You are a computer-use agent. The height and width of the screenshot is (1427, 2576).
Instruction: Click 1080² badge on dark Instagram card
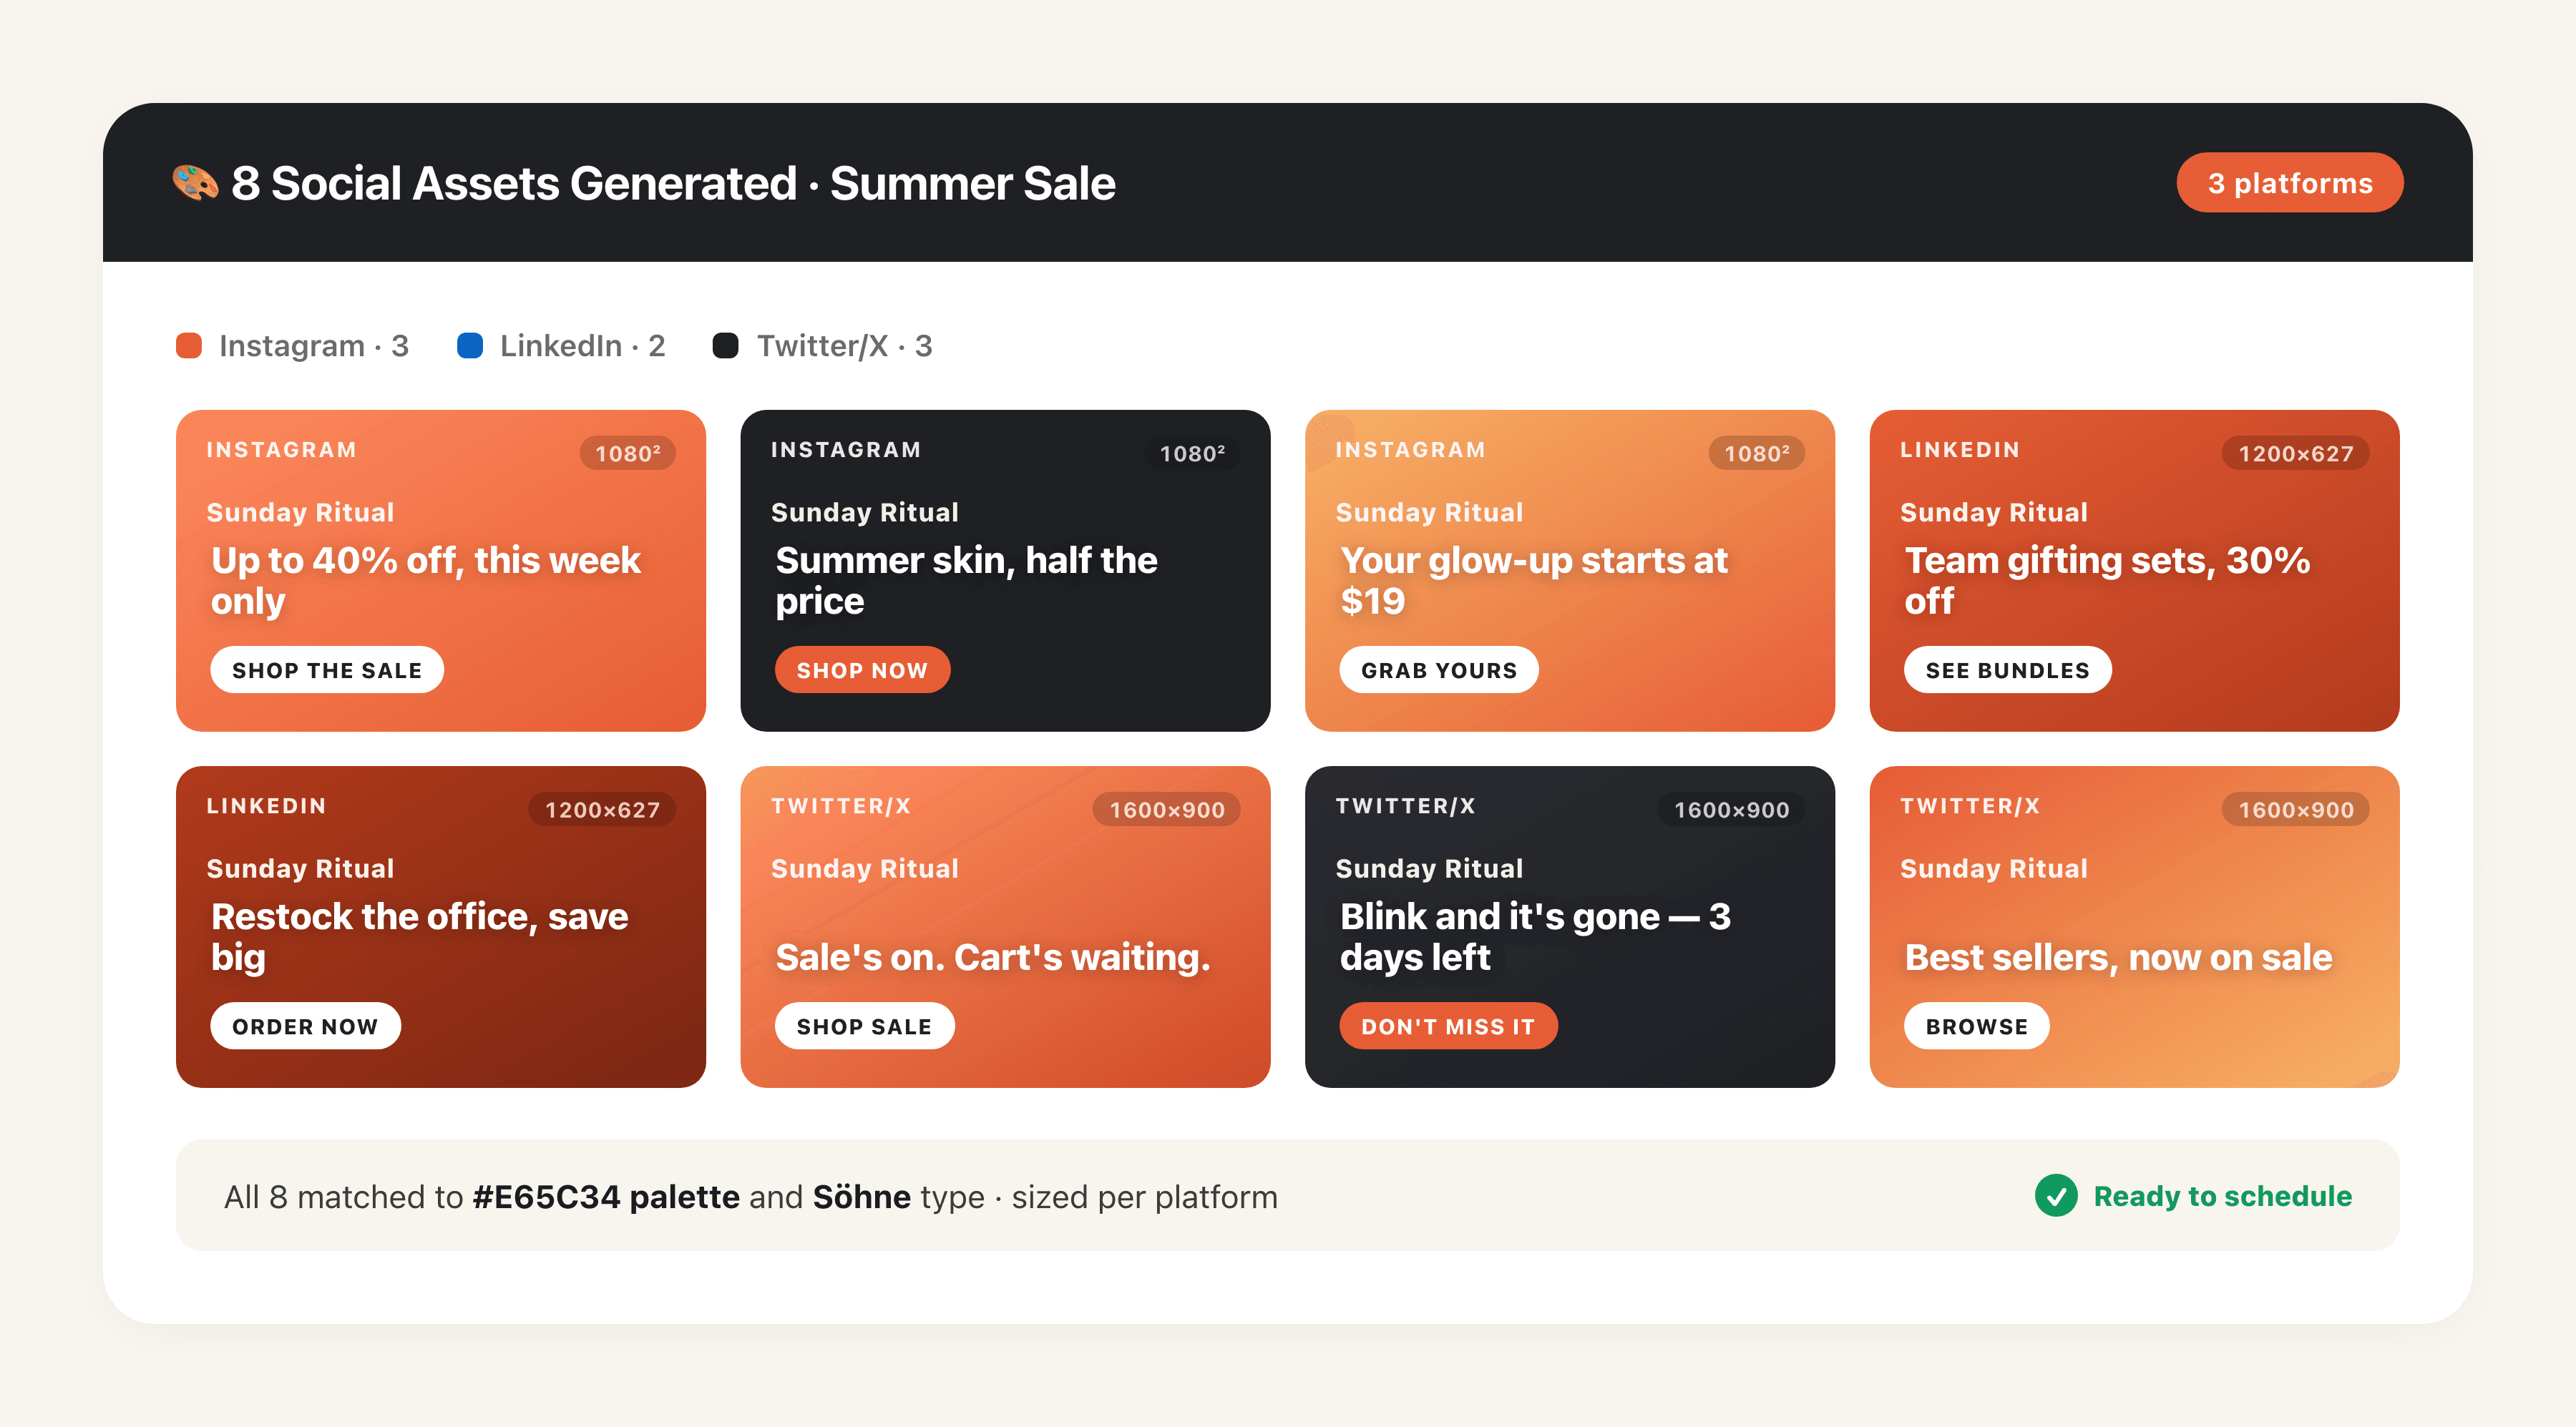pyautogui.click(x=1192, y=453)
